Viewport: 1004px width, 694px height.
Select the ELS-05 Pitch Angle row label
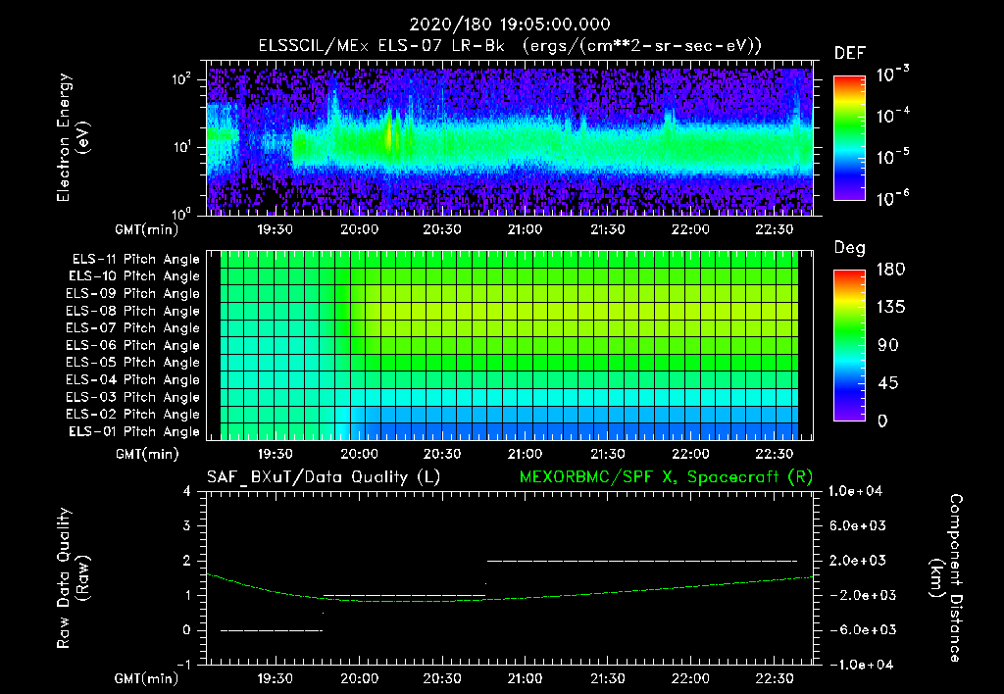[133, 363]
